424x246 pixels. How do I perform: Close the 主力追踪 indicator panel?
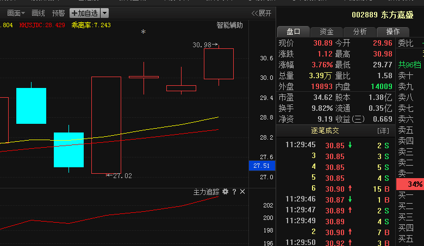click(x=242, y=192)
